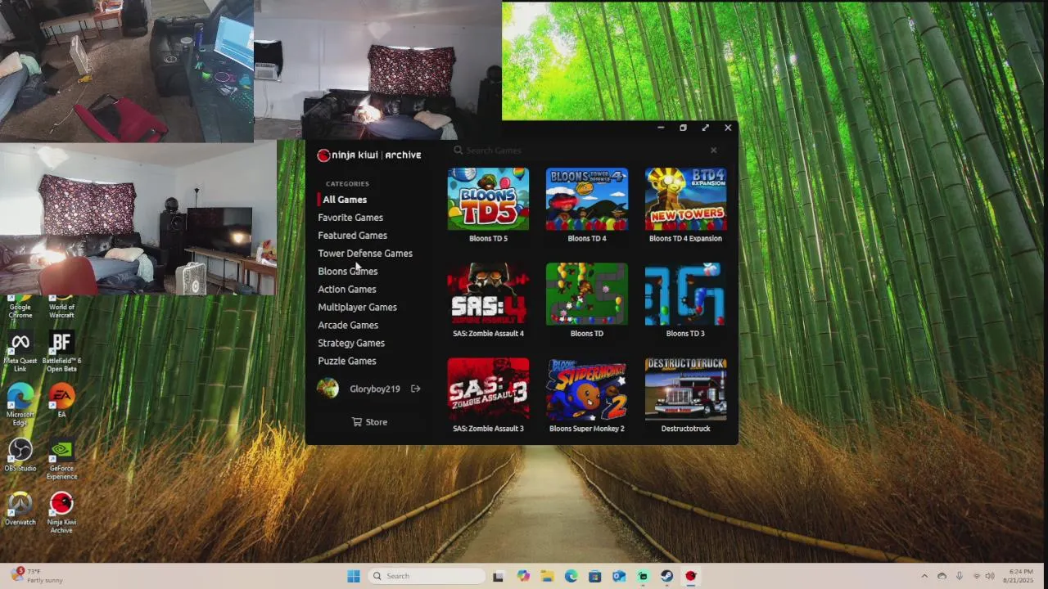Launch SAS: Zombie Assault 3 thumbnail

[488, 389]
